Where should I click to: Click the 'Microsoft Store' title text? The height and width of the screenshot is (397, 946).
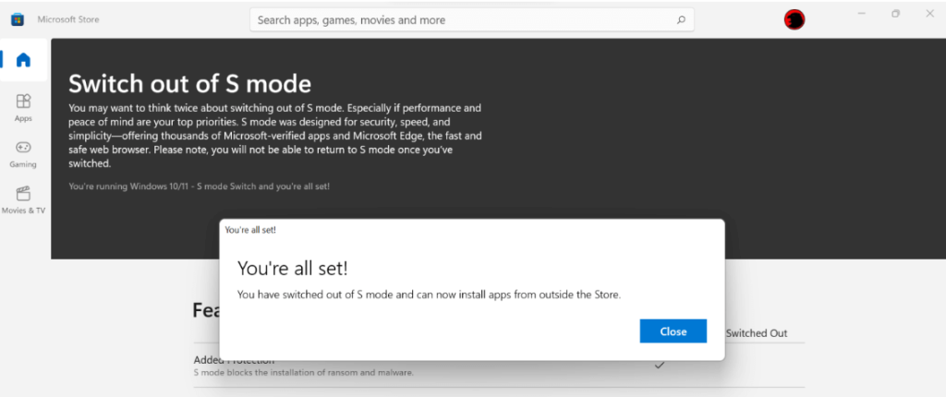pos(68,19)
